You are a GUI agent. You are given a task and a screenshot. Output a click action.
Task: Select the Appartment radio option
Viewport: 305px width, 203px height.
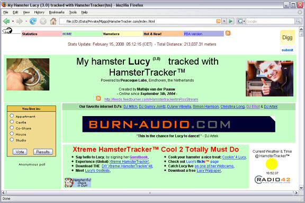12,116
